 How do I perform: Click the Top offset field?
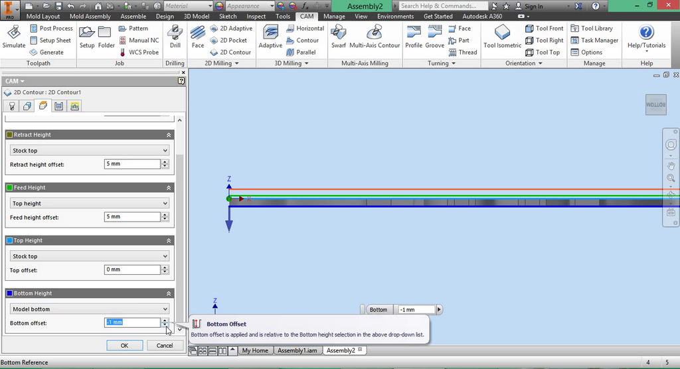click(132, 269)
